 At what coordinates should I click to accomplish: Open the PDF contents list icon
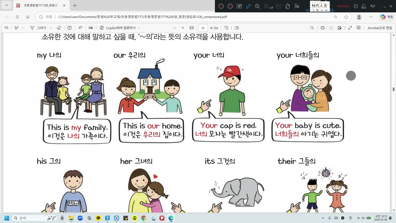[6, 28]
